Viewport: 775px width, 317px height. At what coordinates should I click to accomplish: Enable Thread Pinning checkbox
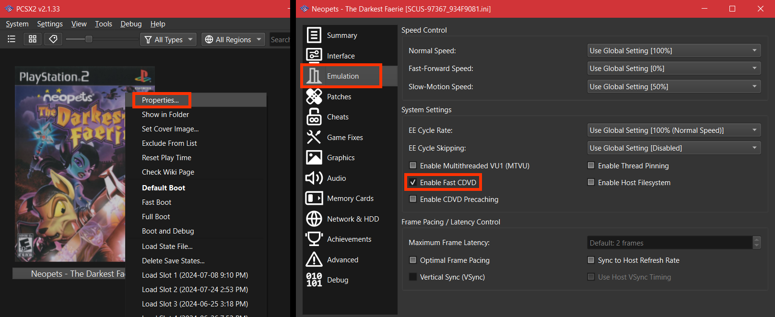pyautogui.click(x=591, y=165)
